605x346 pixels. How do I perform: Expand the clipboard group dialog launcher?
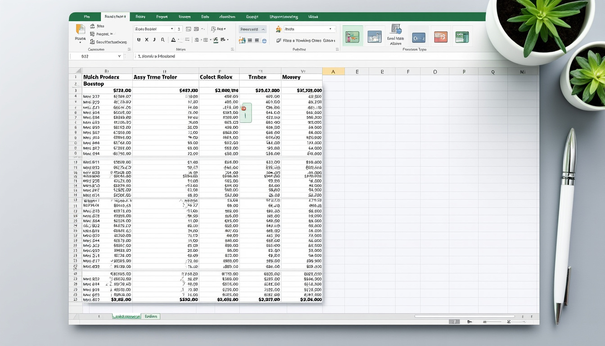(x=129, y=49)
